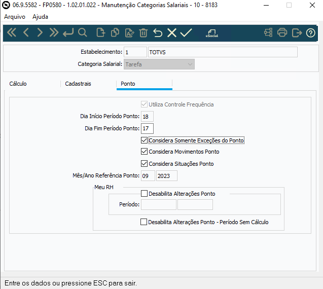Click the Dia Fim Período Ponto field

coord(147,128)
